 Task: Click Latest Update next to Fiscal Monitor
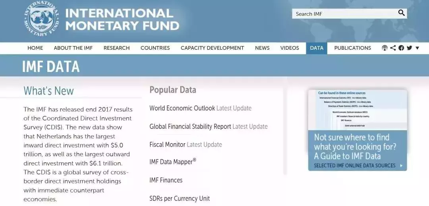coord(204,145)
